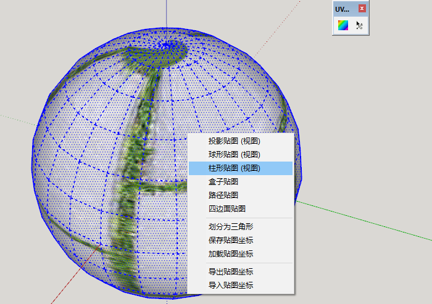432x304 pixels.
Task: Click 划分为三角形 to triangulate
Action: [x=231, y=227]
